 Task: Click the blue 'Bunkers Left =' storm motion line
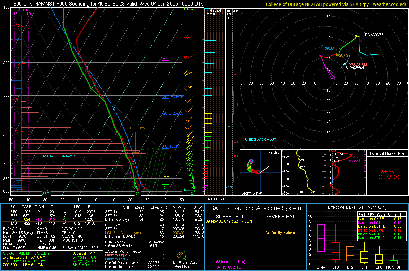point(134,259)
